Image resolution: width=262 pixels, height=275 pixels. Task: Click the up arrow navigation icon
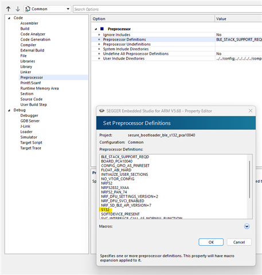coord(8,9)
